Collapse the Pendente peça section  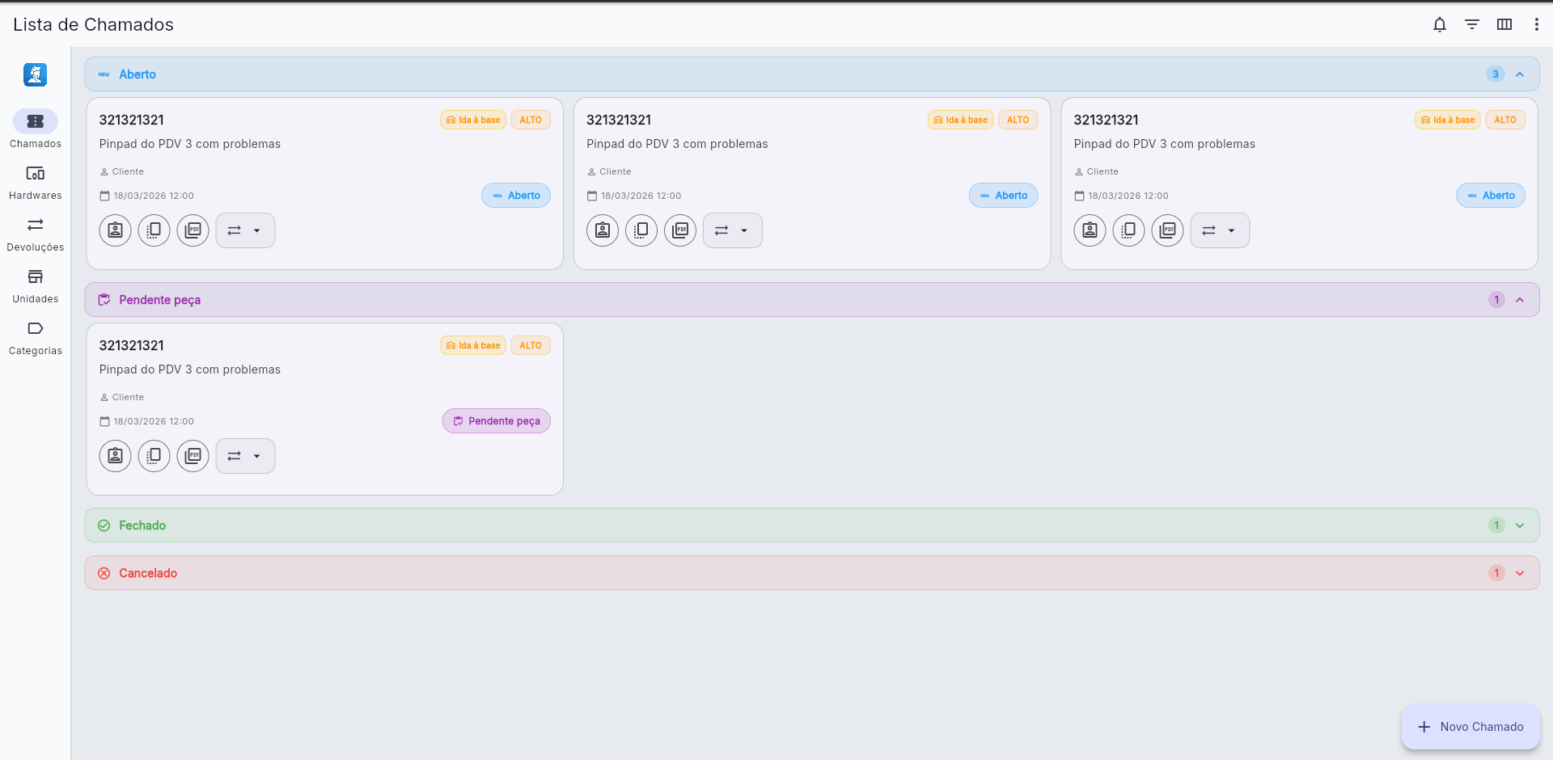pyautogui.click(x=1520, y=300)
